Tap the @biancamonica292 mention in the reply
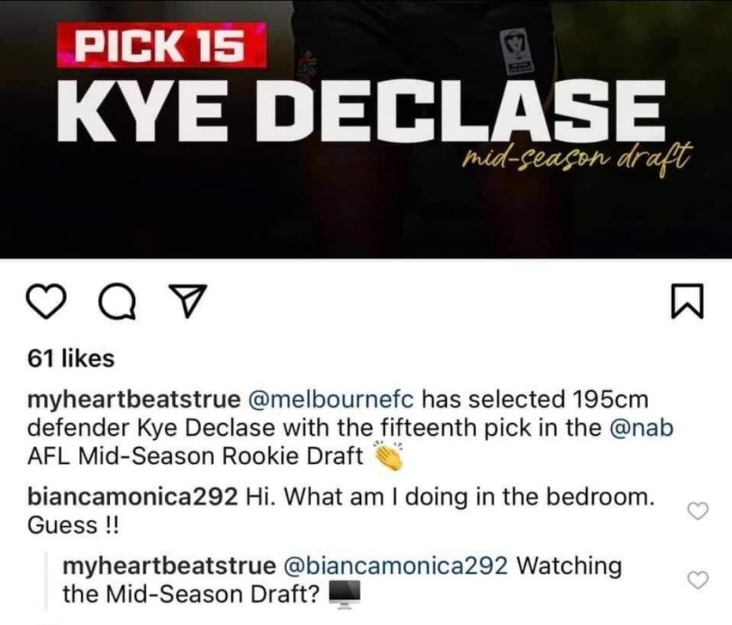Screen dimensions: 732x625 (x=396, y=566)
